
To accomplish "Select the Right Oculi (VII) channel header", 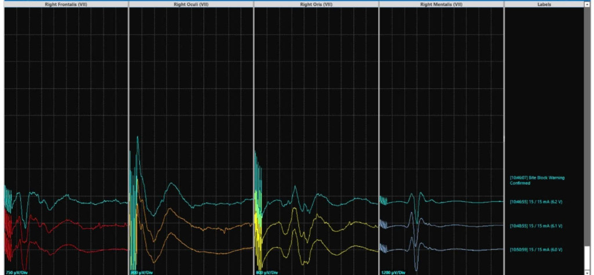I will pos(191,5).
